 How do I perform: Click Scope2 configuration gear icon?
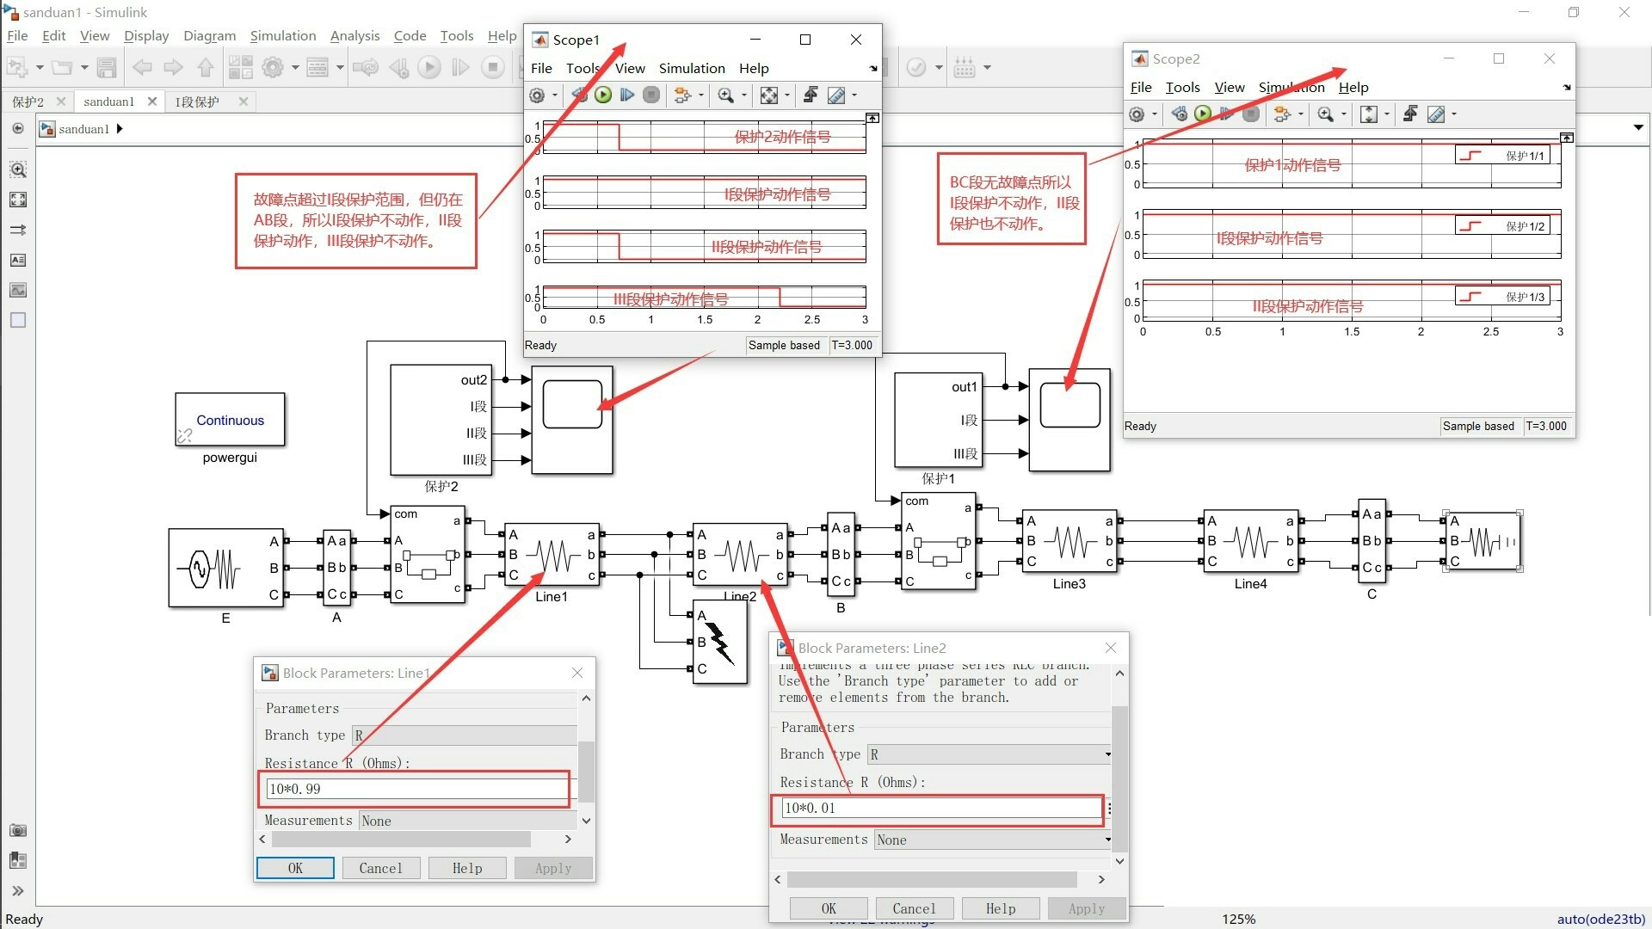coord(1137,114)
